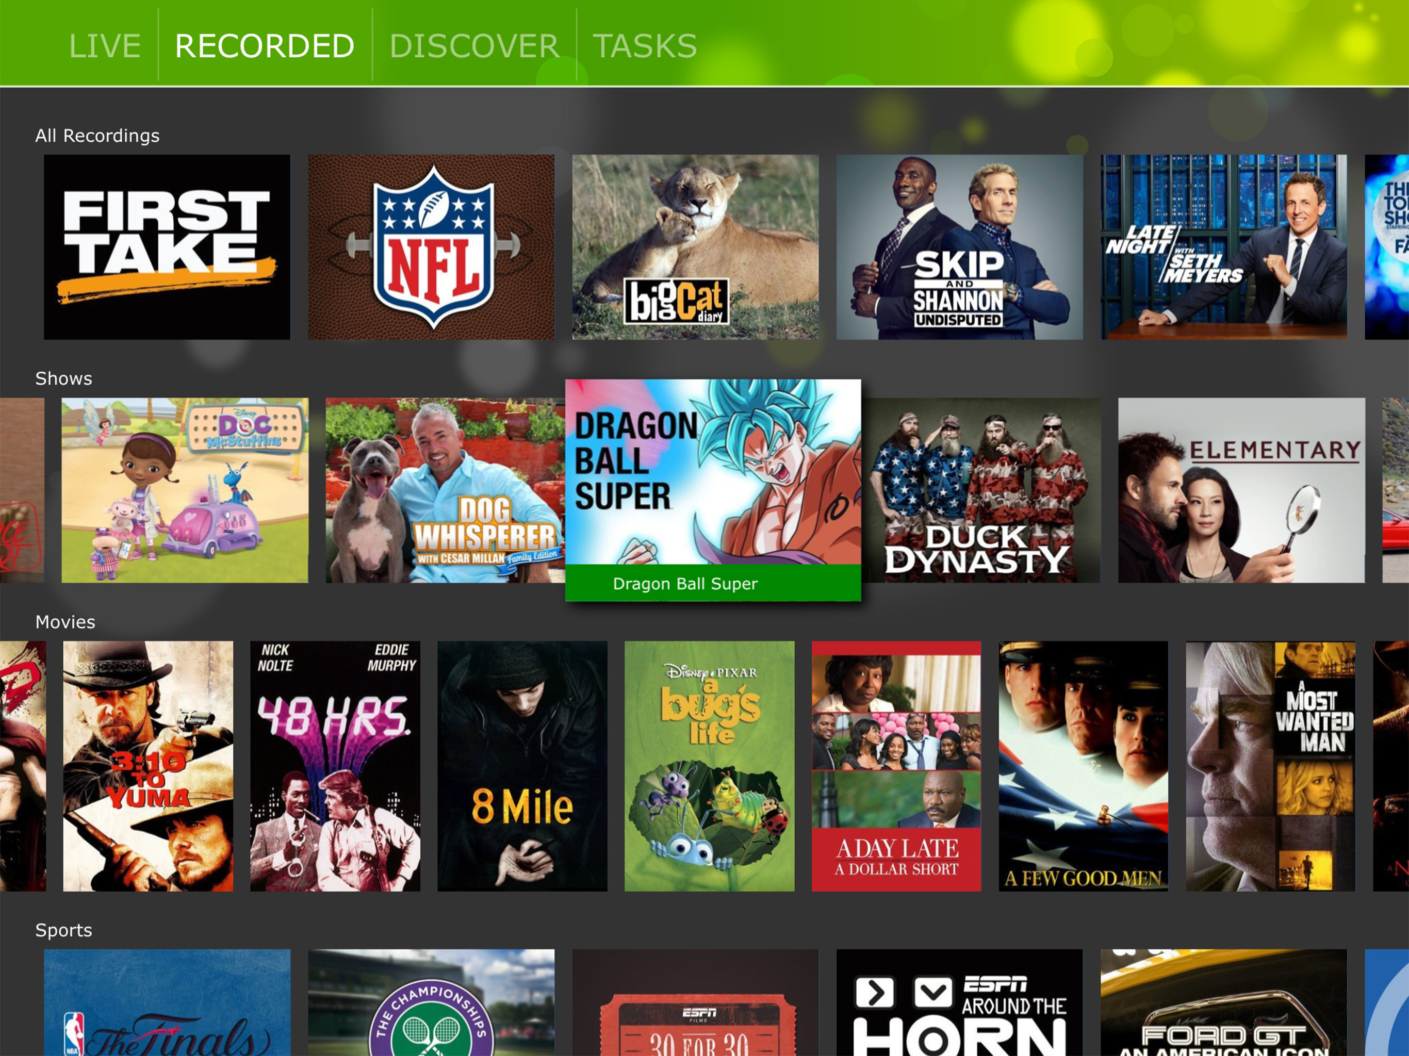Open the NBA Finals sports recording
This screenshot has width=1409, height=1056.
167,1002
